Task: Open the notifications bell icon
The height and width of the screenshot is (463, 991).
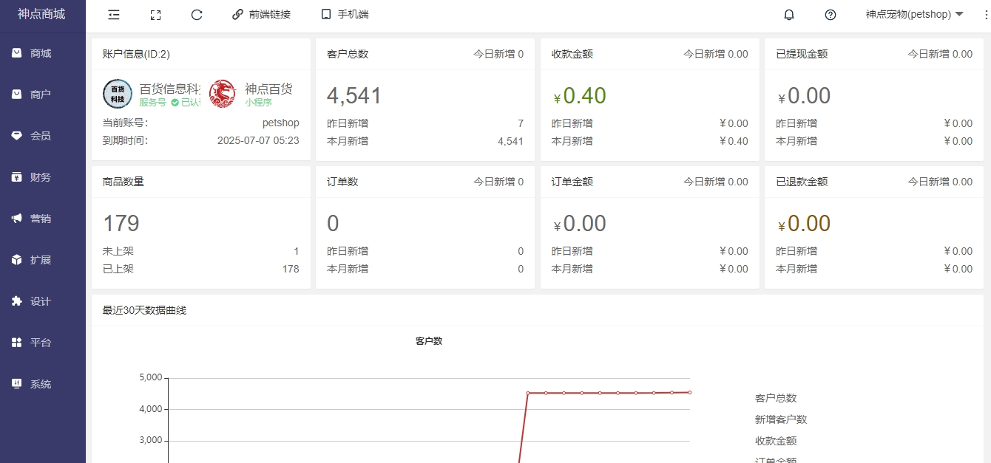Action: click(x=789, y=15)
